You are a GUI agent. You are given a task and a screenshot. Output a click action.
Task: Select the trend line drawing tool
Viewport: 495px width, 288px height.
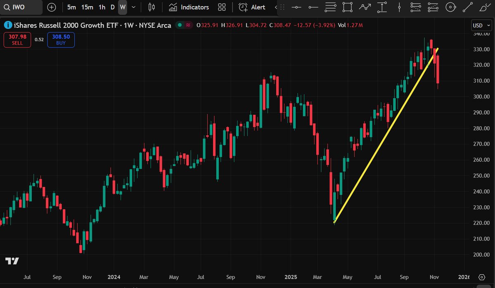(467, 7)
